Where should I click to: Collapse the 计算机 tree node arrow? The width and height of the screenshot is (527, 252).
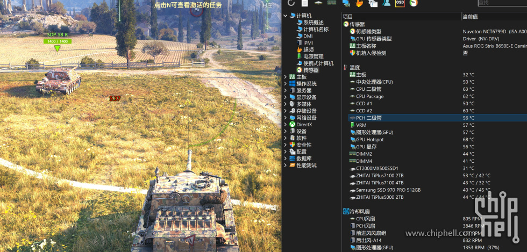click(286, 16)
